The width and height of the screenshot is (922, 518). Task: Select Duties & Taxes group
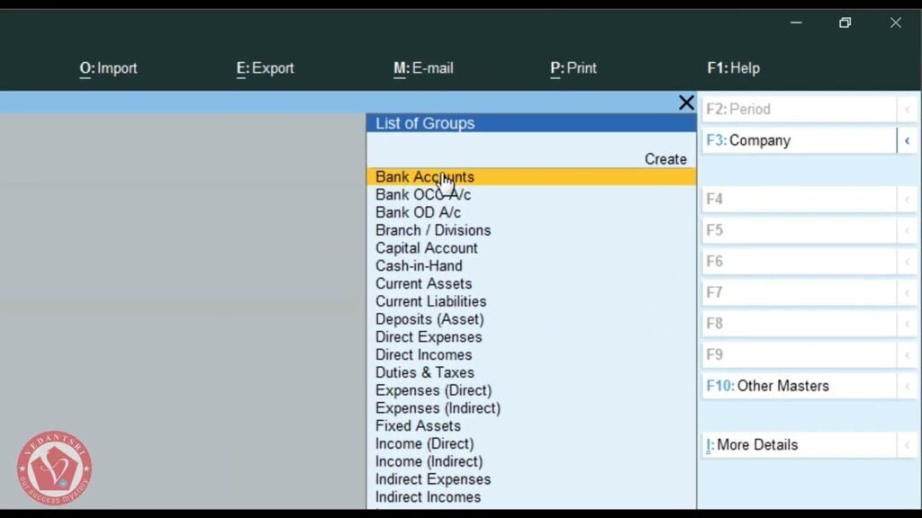pos(423,372)
